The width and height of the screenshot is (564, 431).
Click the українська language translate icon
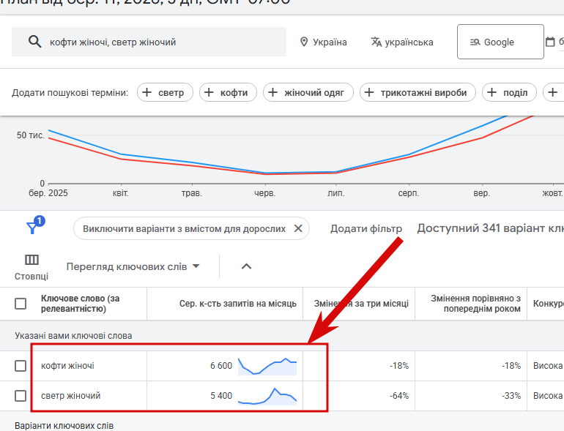376,42
